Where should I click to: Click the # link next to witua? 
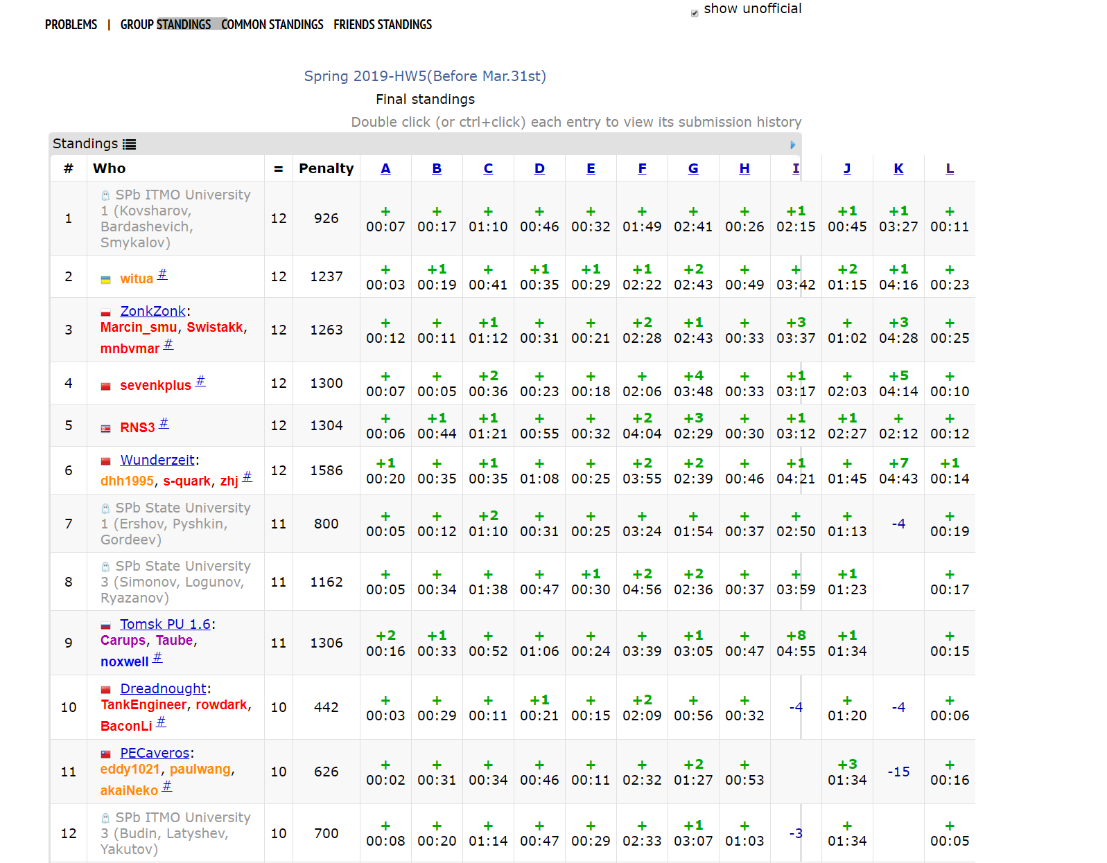pos(162,274)
